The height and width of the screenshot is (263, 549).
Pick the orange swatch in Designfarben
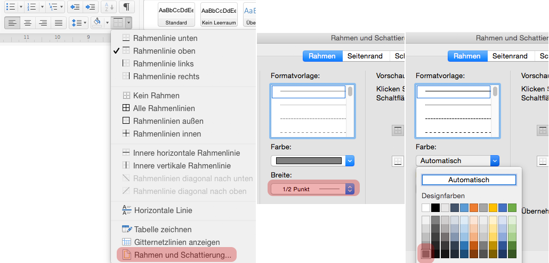474,208
